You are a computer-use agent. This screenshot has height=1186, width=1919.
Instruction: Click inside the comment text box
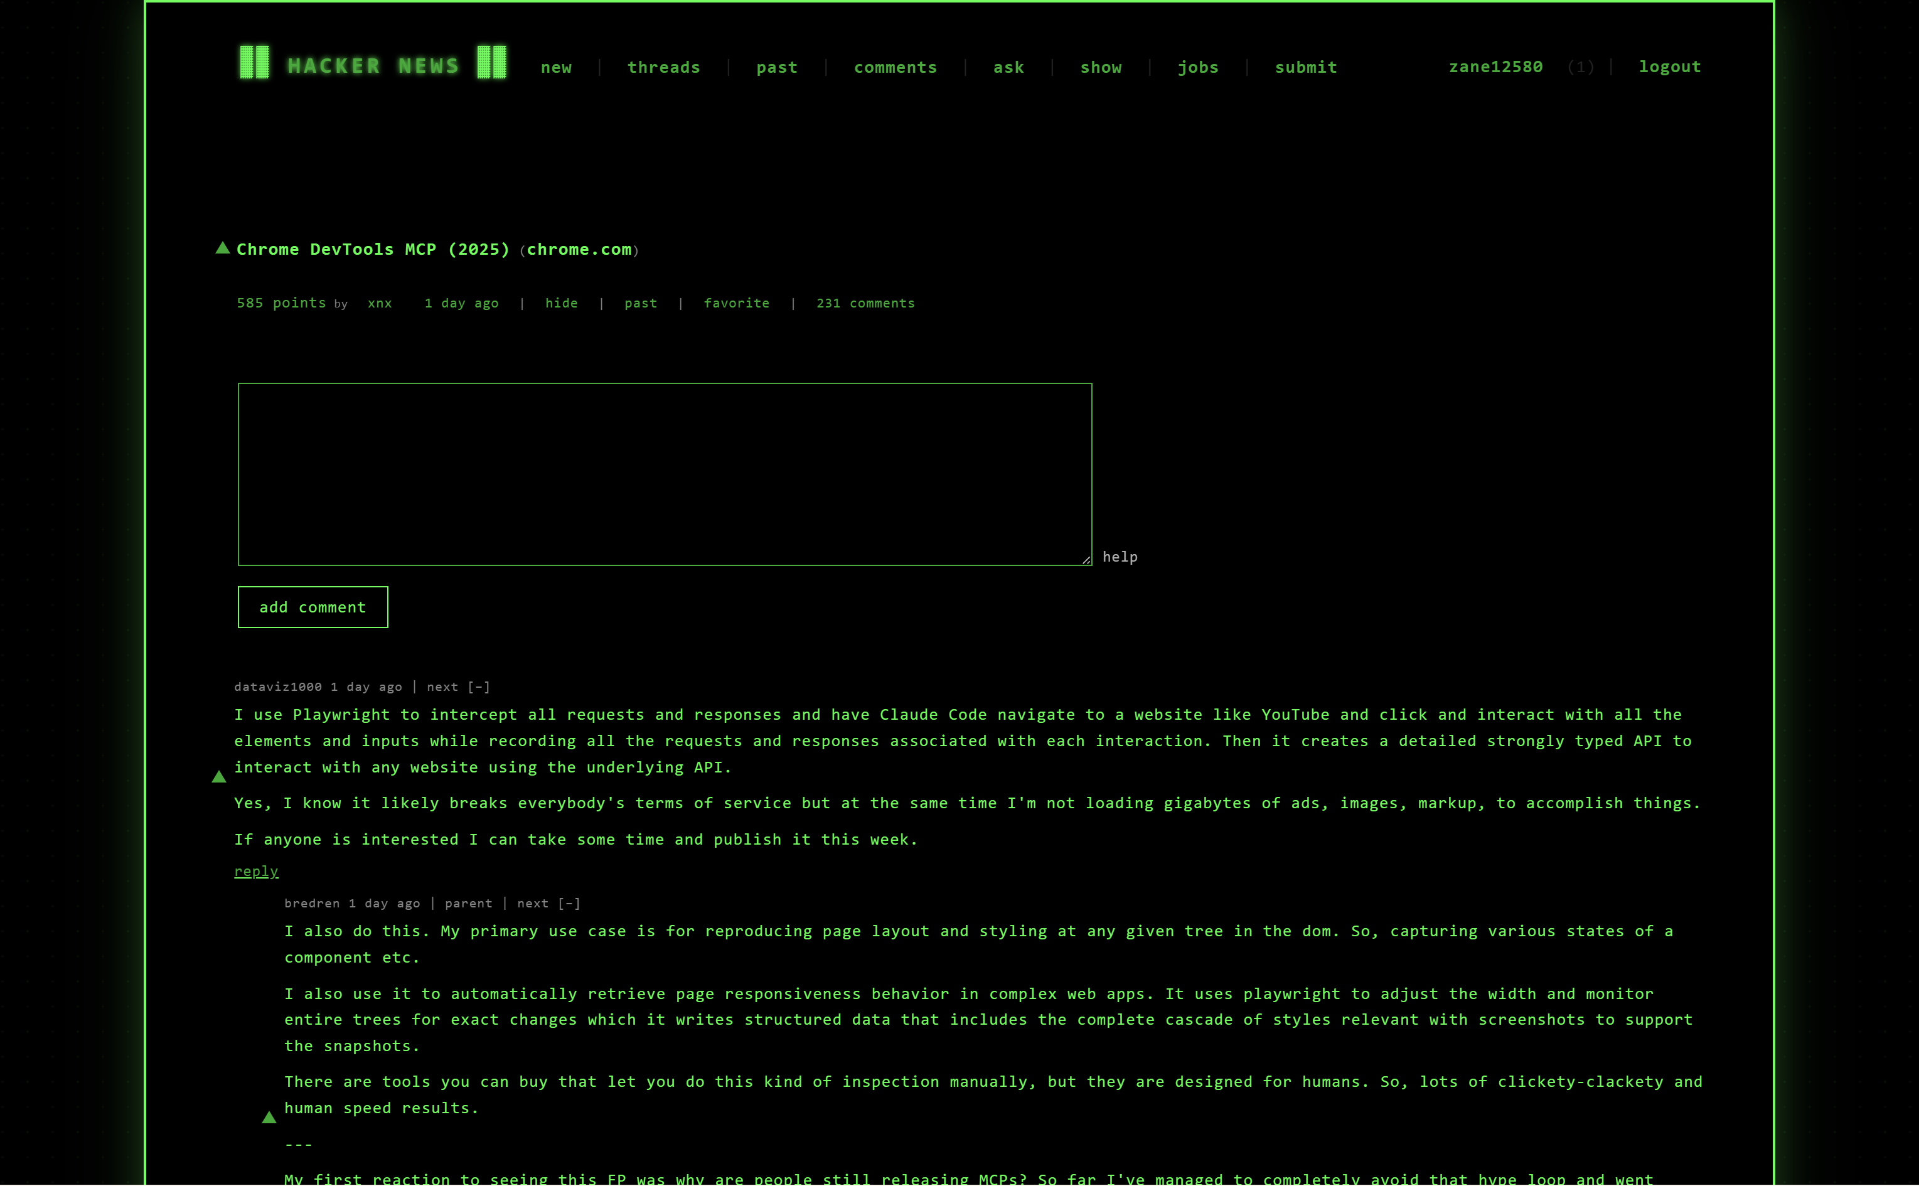coord(664,474)
